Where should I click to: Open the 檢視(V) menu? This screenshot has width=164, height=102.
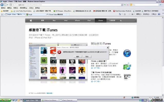tap(16, 8)
